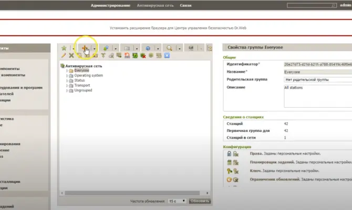352x210 pixels.
Task: Expand the Transport group
Action: point(67,86)
